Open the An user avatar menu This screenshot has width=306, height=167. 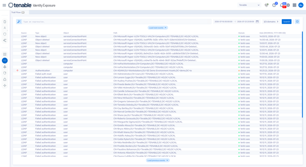301,5
